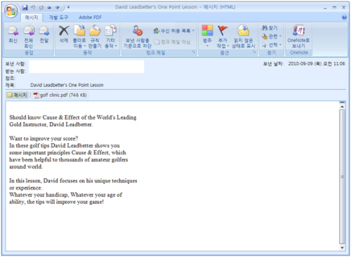Click the vertical scrollbar thumb

(342, 177)
